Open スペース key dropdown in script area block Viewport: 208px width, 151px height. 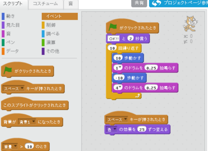(117, 119)
